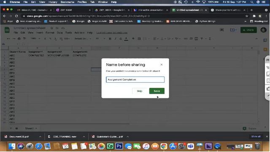
Task: Open the more number formats 123 dropdown
Action: tap(67, 38)
